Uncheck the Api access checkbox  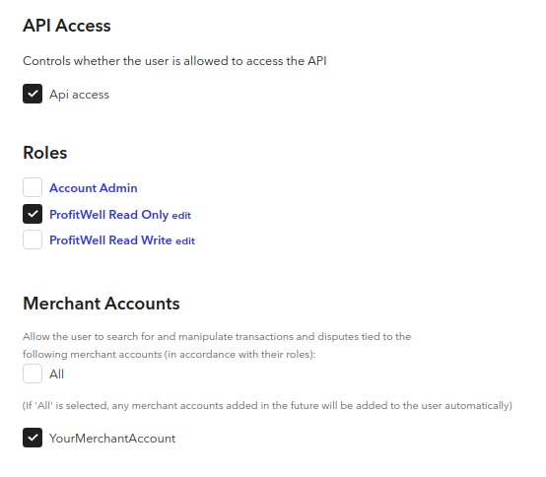coord(33,94)
